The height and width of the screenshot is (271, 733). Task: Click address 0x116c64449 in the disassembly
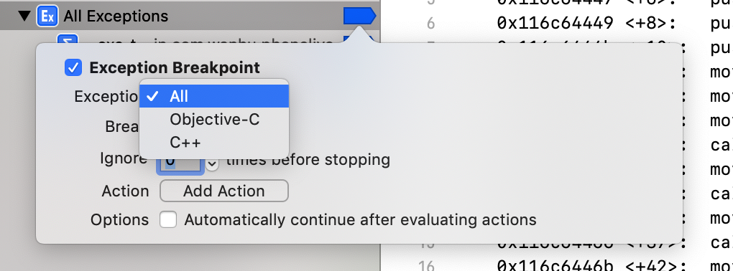click(x=555, y=22)
